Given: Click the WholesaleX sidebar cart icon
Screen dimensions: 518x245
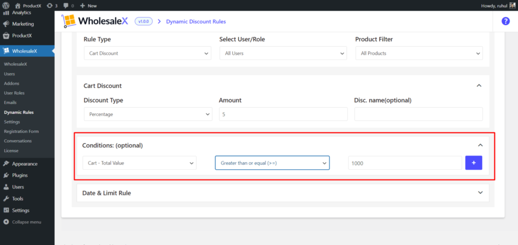Looking at the screenshot, I should pos(6,51).
